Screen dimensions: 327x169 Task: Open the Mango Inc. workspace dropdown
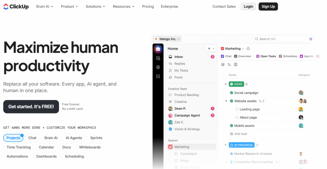click(167, 39)
